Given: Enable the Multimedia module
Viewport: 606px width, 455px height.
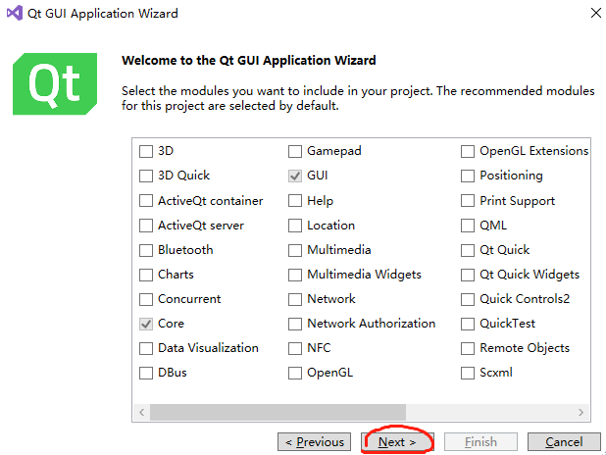Looking at the screenshot, I should (x=295, y=250).
